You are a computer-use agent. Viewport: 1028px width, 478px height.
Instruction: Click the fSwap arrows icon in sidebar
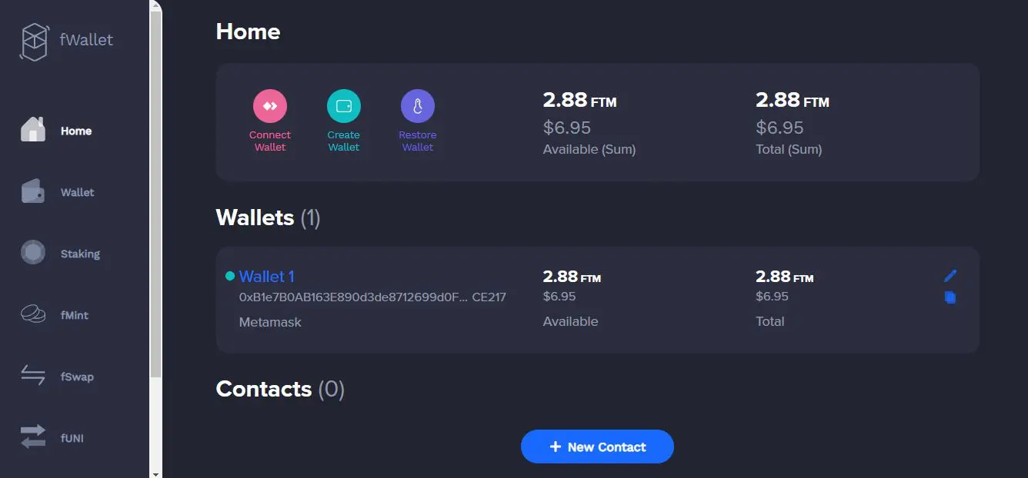pyautogui.click(x=32, y=376)
